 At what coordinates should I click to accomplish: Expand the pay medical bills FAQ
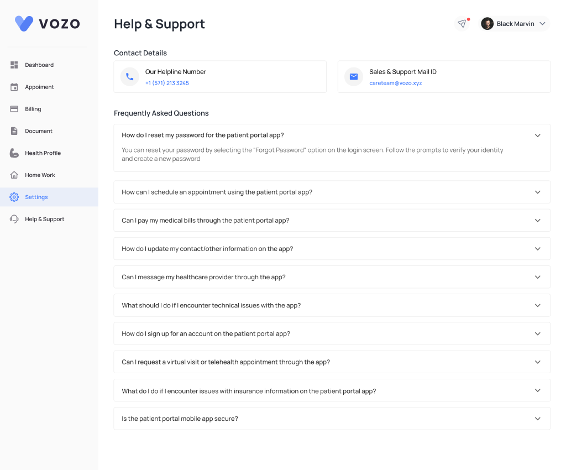537,220
